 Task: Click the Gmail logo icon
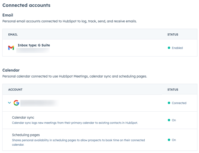11,48
